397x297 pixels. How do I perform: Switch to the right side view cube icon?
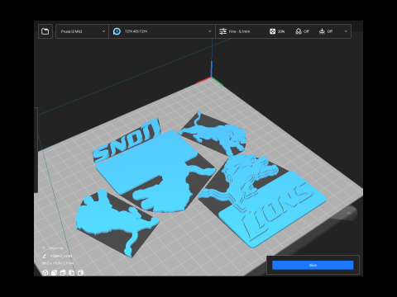coord(80,272)
